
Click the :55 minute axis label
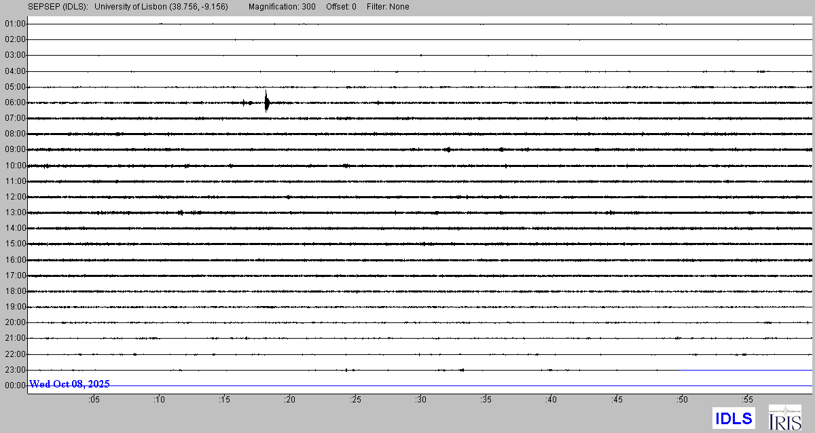click(748, 400)
